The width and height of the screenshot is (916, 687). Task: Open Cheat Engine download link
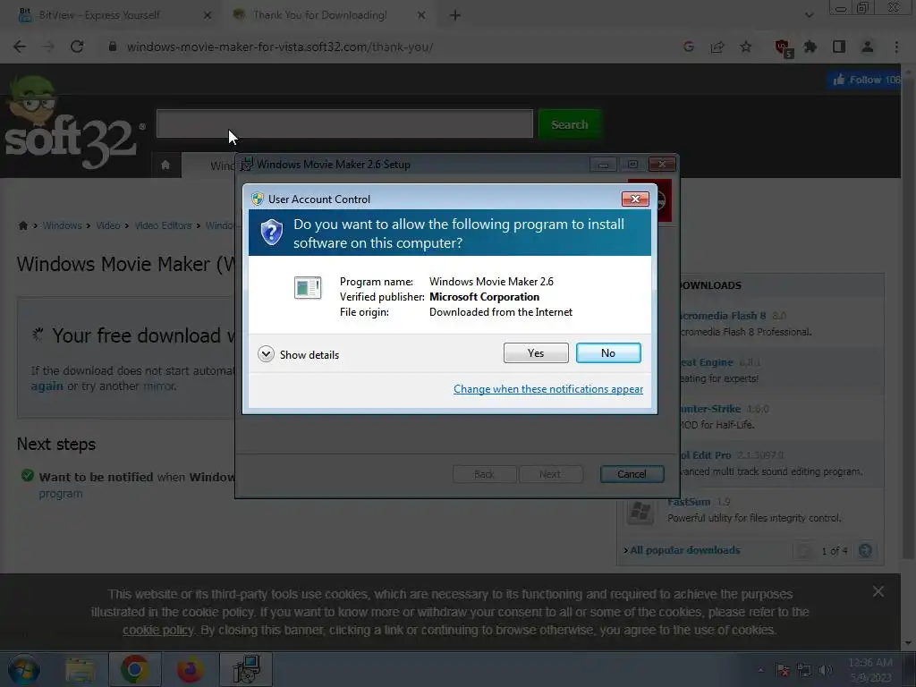pos(707,362)
